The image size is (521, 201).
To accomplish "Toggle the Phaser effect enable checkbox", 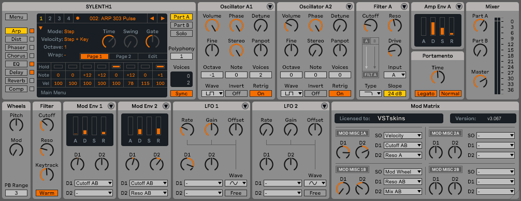I will [32, 48].
